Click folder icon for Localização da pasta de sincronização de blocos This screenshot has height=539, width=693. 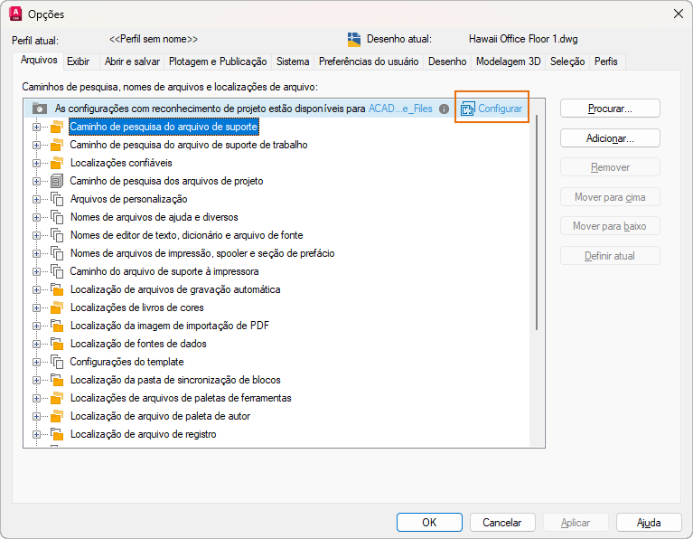click(x=57, y=380)
